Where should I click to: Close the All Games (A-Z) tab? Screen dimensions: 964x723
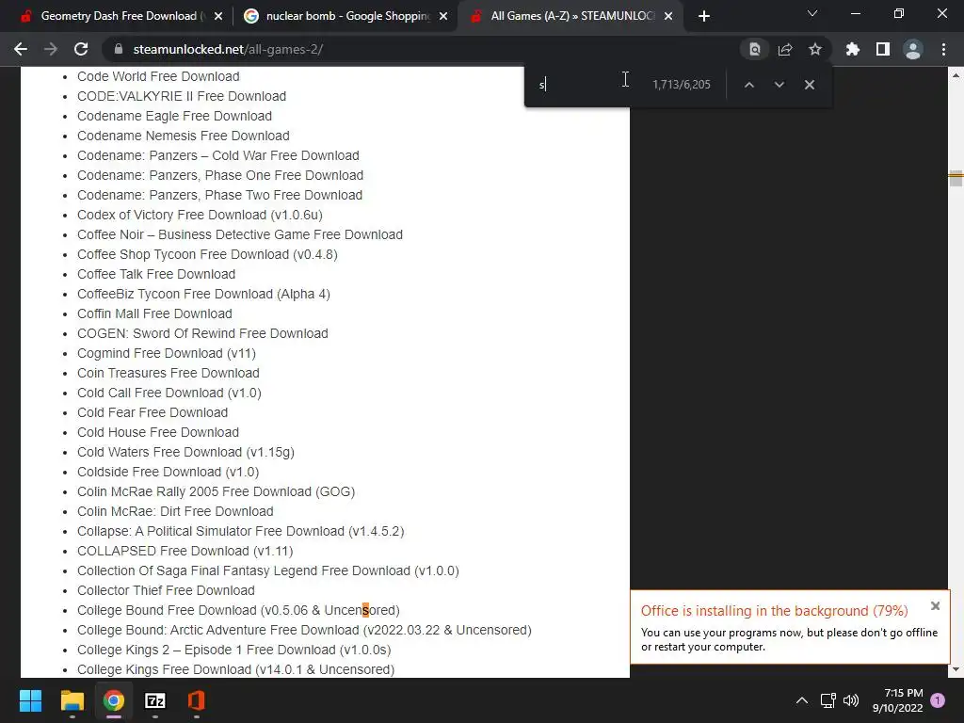pyautogui.click(x=668, y=16)
